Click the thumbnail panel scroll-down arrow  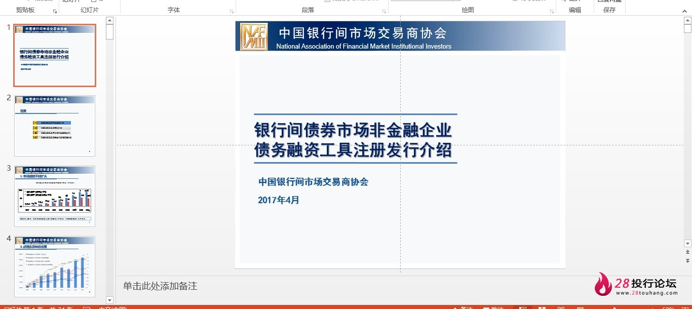click(109, 300)
